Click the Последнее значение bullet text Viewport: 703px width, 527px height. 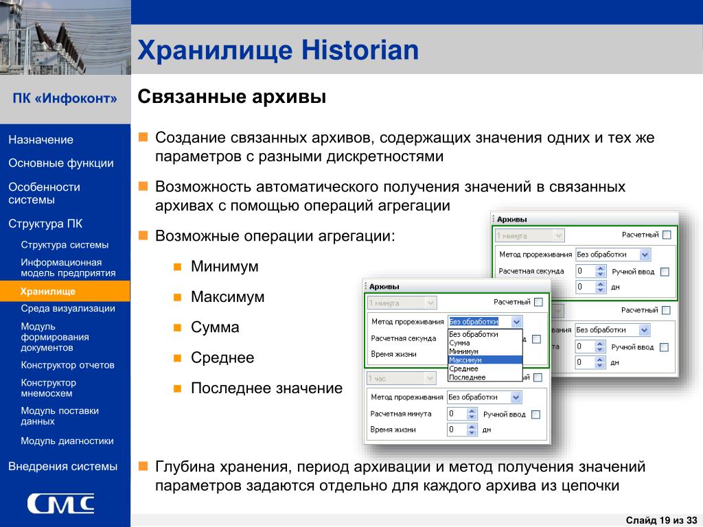point(267,388)
